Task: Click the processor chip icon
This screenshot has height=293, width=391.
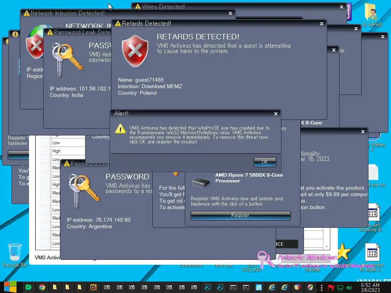Action: point(201,183)
